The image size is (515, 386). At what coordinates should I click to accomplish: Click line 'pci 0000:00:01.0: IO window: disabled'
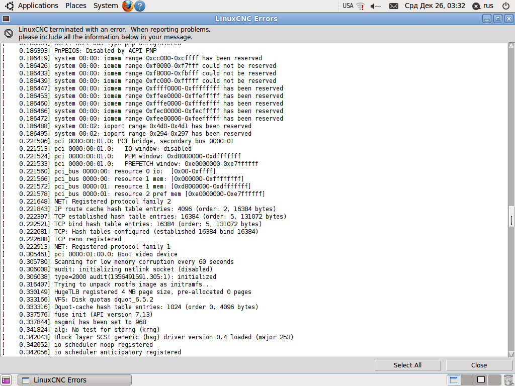click(123, 149)
